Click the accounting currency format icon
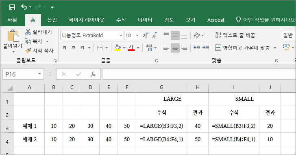Image resolution: width=296 pixels, height=155 pixels. pyautogui.click(x=286, y=48)
